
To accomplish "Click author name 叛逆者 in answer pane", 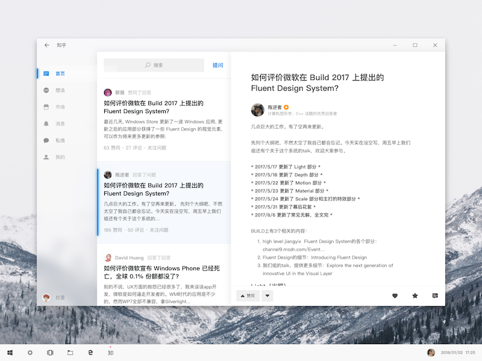I will (275, 107).
